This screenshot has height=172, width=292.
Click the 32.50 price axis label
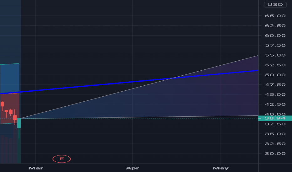(275, 144)
